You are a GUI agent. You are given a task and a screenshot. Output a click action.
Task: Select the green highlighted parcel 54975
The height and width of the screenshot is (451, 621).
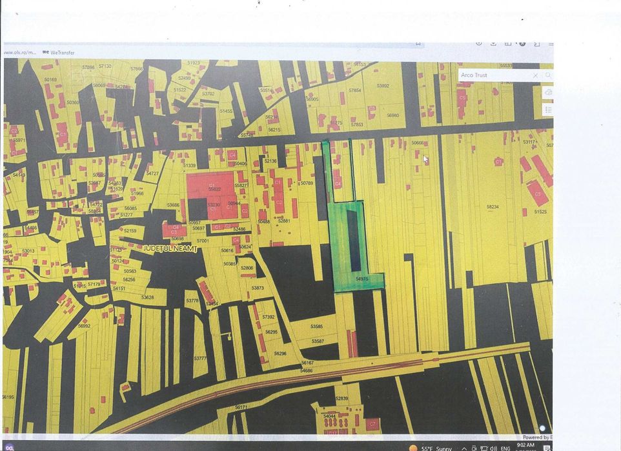click(361, 279)
